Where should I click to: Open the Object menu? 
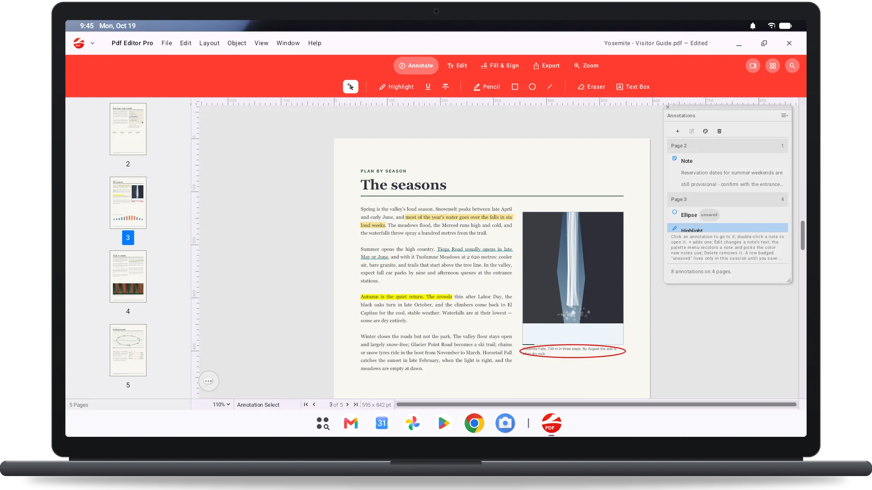point(237,43)
